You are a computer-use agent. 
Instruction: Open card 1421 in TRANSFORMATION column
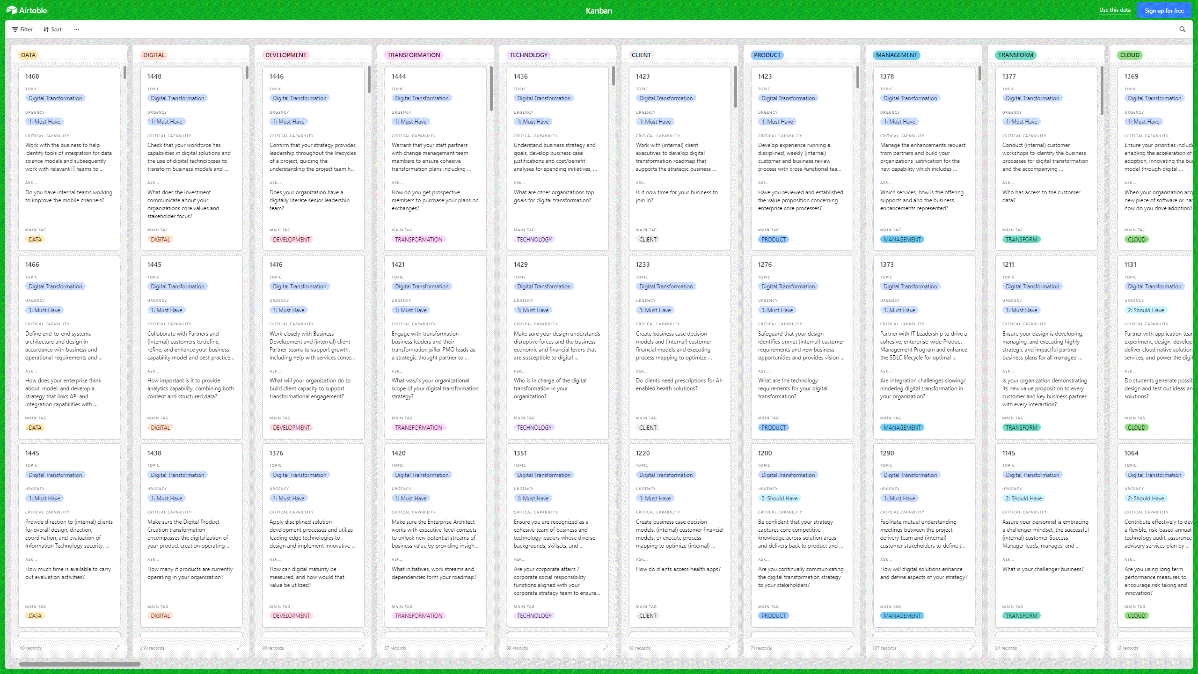(x=436, y=347)
